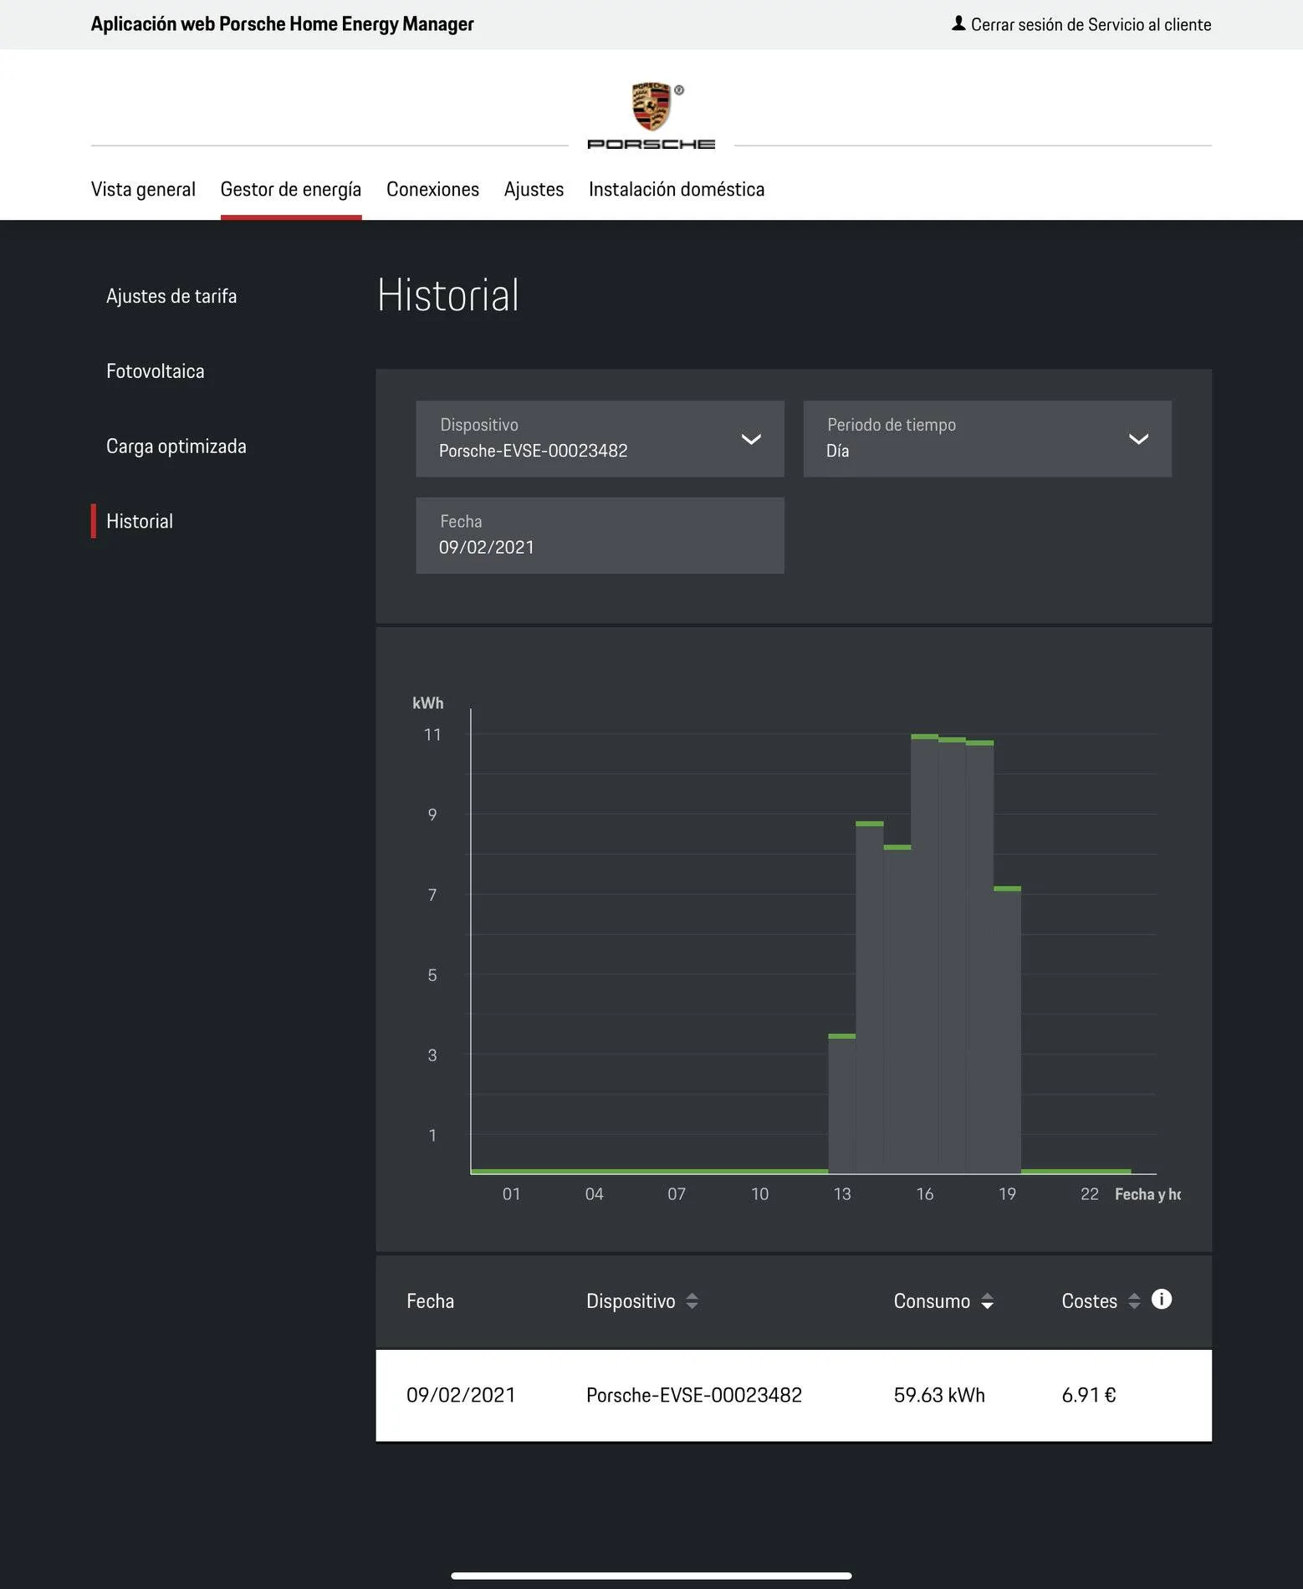Click the 6.91 € cost value
This screenshot has height=1589, width=1303.
(x=1089, y=1395)
